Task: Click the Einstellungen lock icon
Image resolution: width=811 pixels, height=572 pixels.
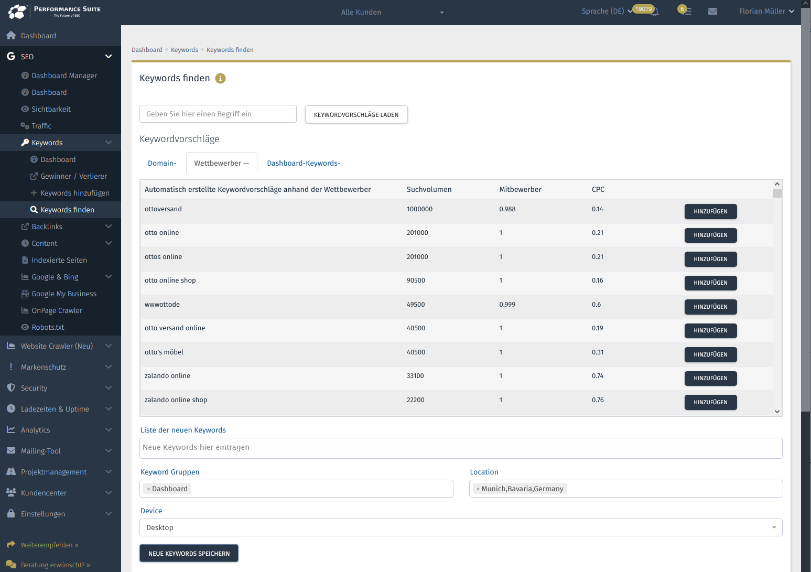Action: 11,513
